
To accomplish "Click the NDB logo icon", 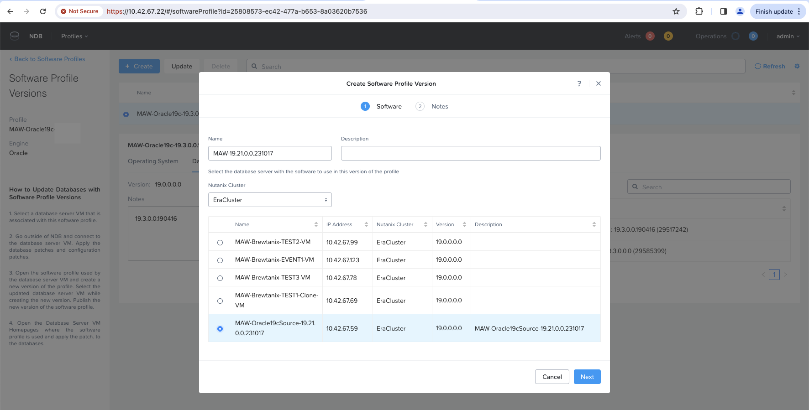I will click(x=15, y=36).
